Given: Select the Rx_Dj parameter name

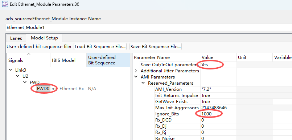Looking at the screenshot, I should tap(161, 126).
